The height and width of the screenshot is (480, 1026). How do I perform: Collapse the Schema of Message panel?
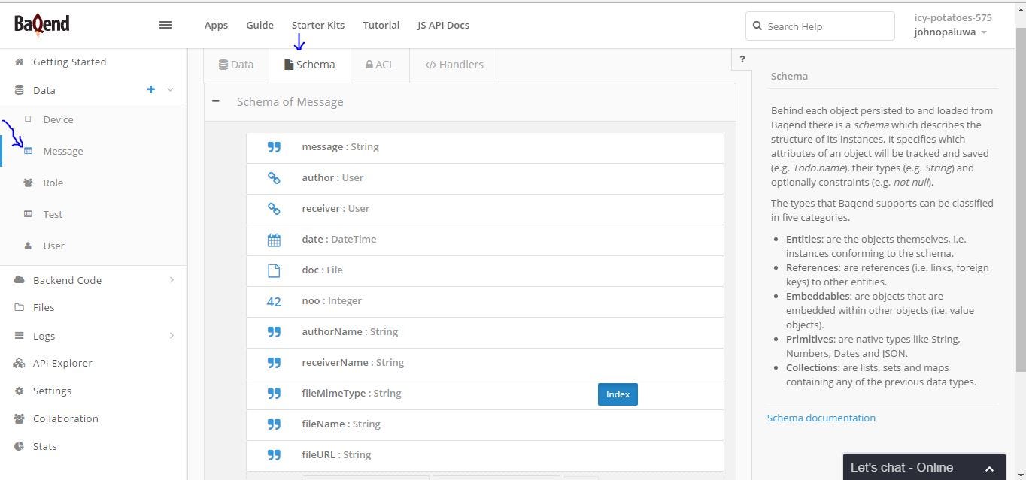(x=216, y=101)
